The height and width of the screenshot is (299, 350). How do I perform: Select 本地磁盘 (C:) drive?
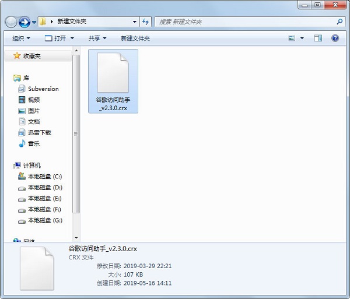[x=44, y=177]
